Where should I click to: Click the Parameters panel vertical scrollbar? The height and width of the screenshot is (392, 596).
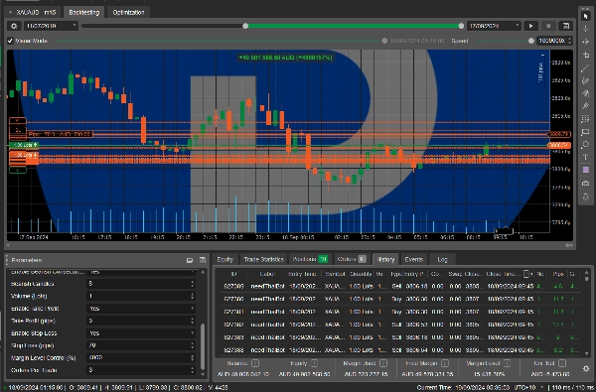click(x=203, y=345)
